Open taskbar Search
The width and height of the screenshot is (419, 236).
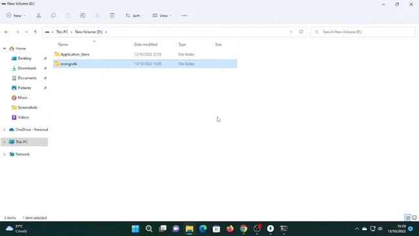149,229
